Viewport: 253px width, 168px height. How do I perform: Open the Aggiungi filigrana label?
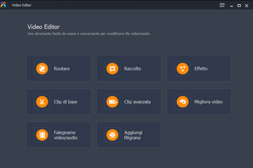tap(133, 135)
